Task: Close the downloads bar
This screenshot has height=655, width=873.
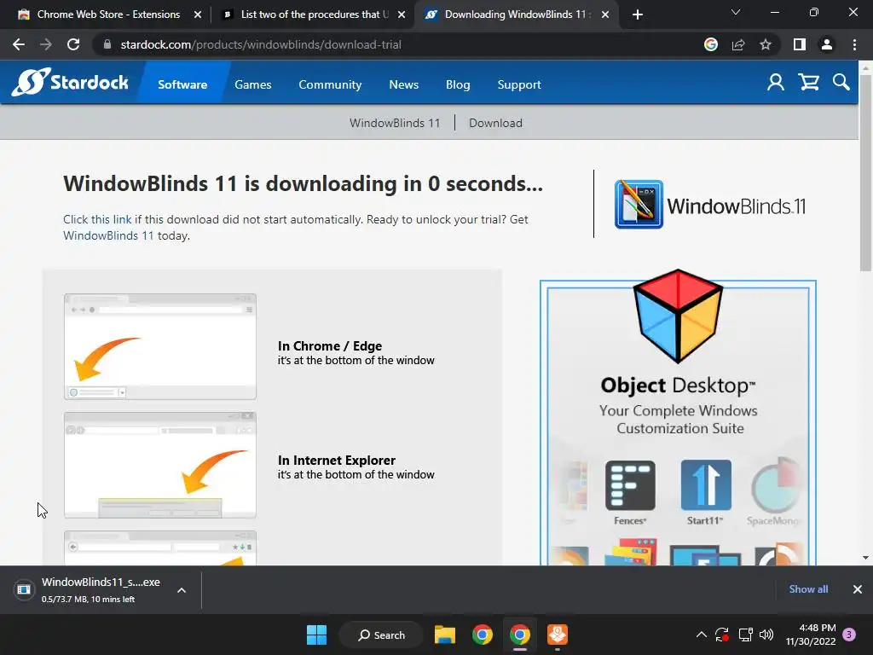Action: pyautogui.click(x=858, y=589)
